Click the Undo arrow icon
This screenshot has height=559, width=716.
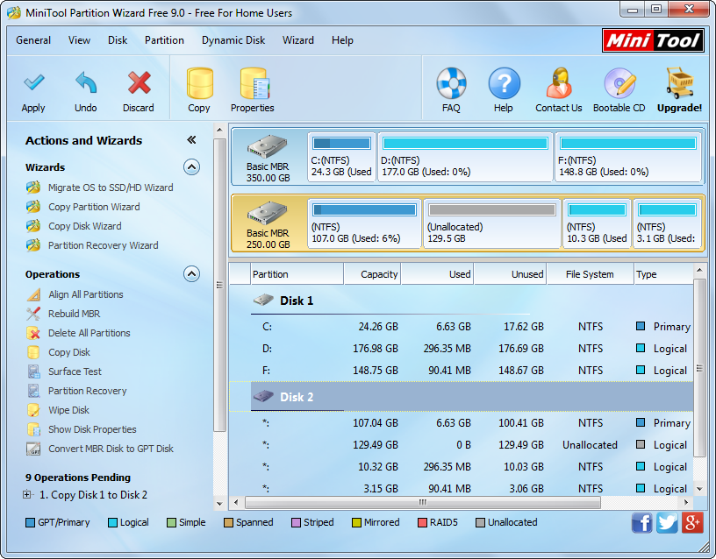click(86, 82)
